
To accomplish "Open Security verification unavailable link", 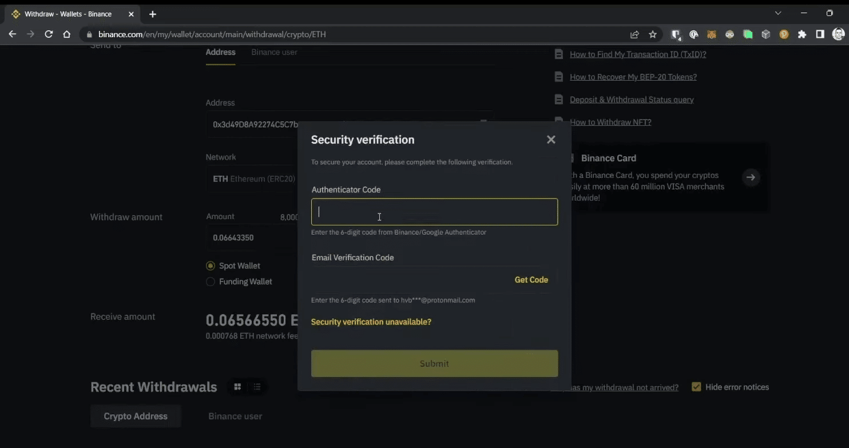I will 371,322.
